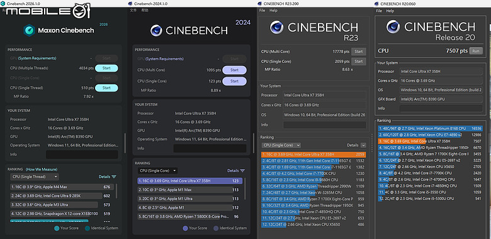Select the Xeon CPU E7-4890 v2 row in R20

click(430, 135)
